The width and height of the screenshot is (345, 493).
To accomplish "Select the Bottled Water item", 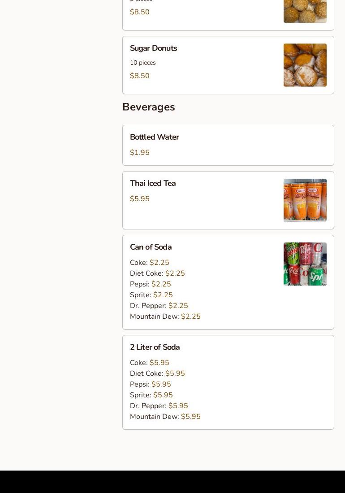I will click(154, 137).
